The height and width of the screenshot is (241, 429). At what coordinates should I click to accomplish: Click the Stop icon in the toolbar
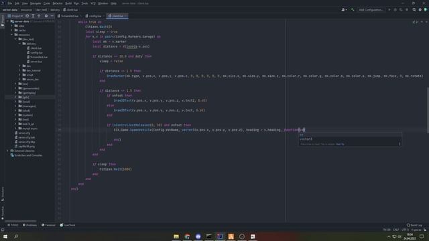(407, 9)
